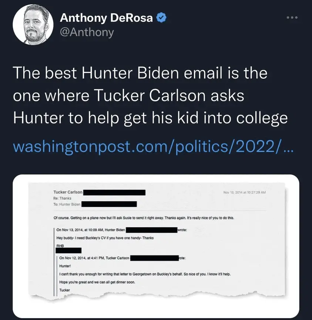Click the "Re: Thanks" subject line
The height and width of the screenshot is (320, 312).
[62, 198]
